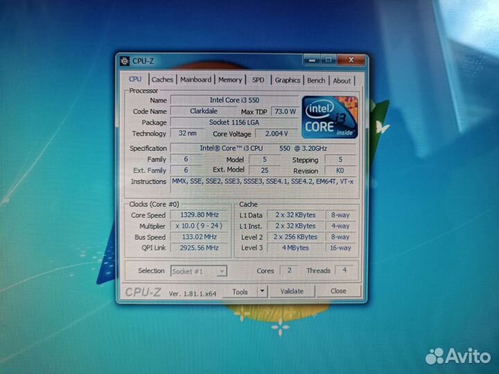The image size is (499, 374).
Task: Click the L1 Data value '2 x 32 KBytes'
Action: [295, 215]
